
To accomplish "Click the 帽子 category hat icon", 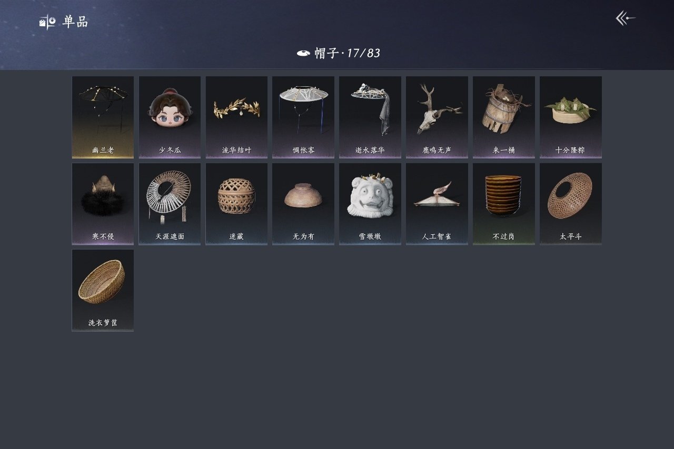I will coord(303,53).
